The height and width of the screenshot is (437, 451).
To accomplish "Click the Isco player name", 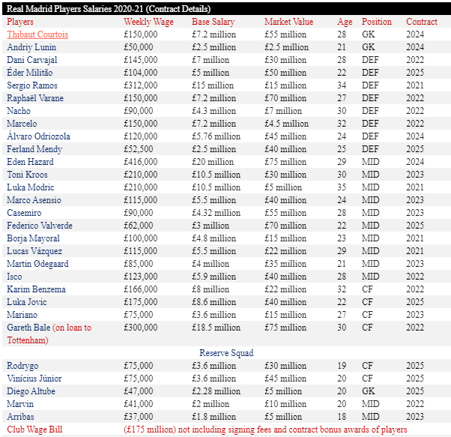I will [x=14, y=277].
